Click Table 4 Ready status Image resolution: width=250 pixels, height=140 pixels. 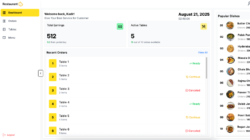click(x=195, y=104)
